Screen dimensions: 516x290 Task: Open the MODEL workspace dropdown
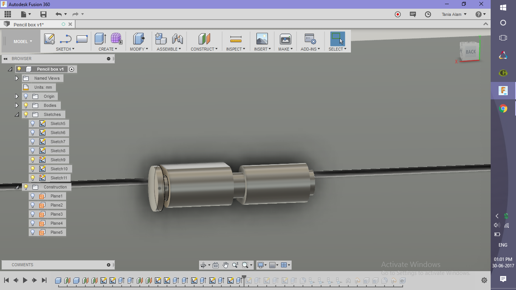point(23,42)
